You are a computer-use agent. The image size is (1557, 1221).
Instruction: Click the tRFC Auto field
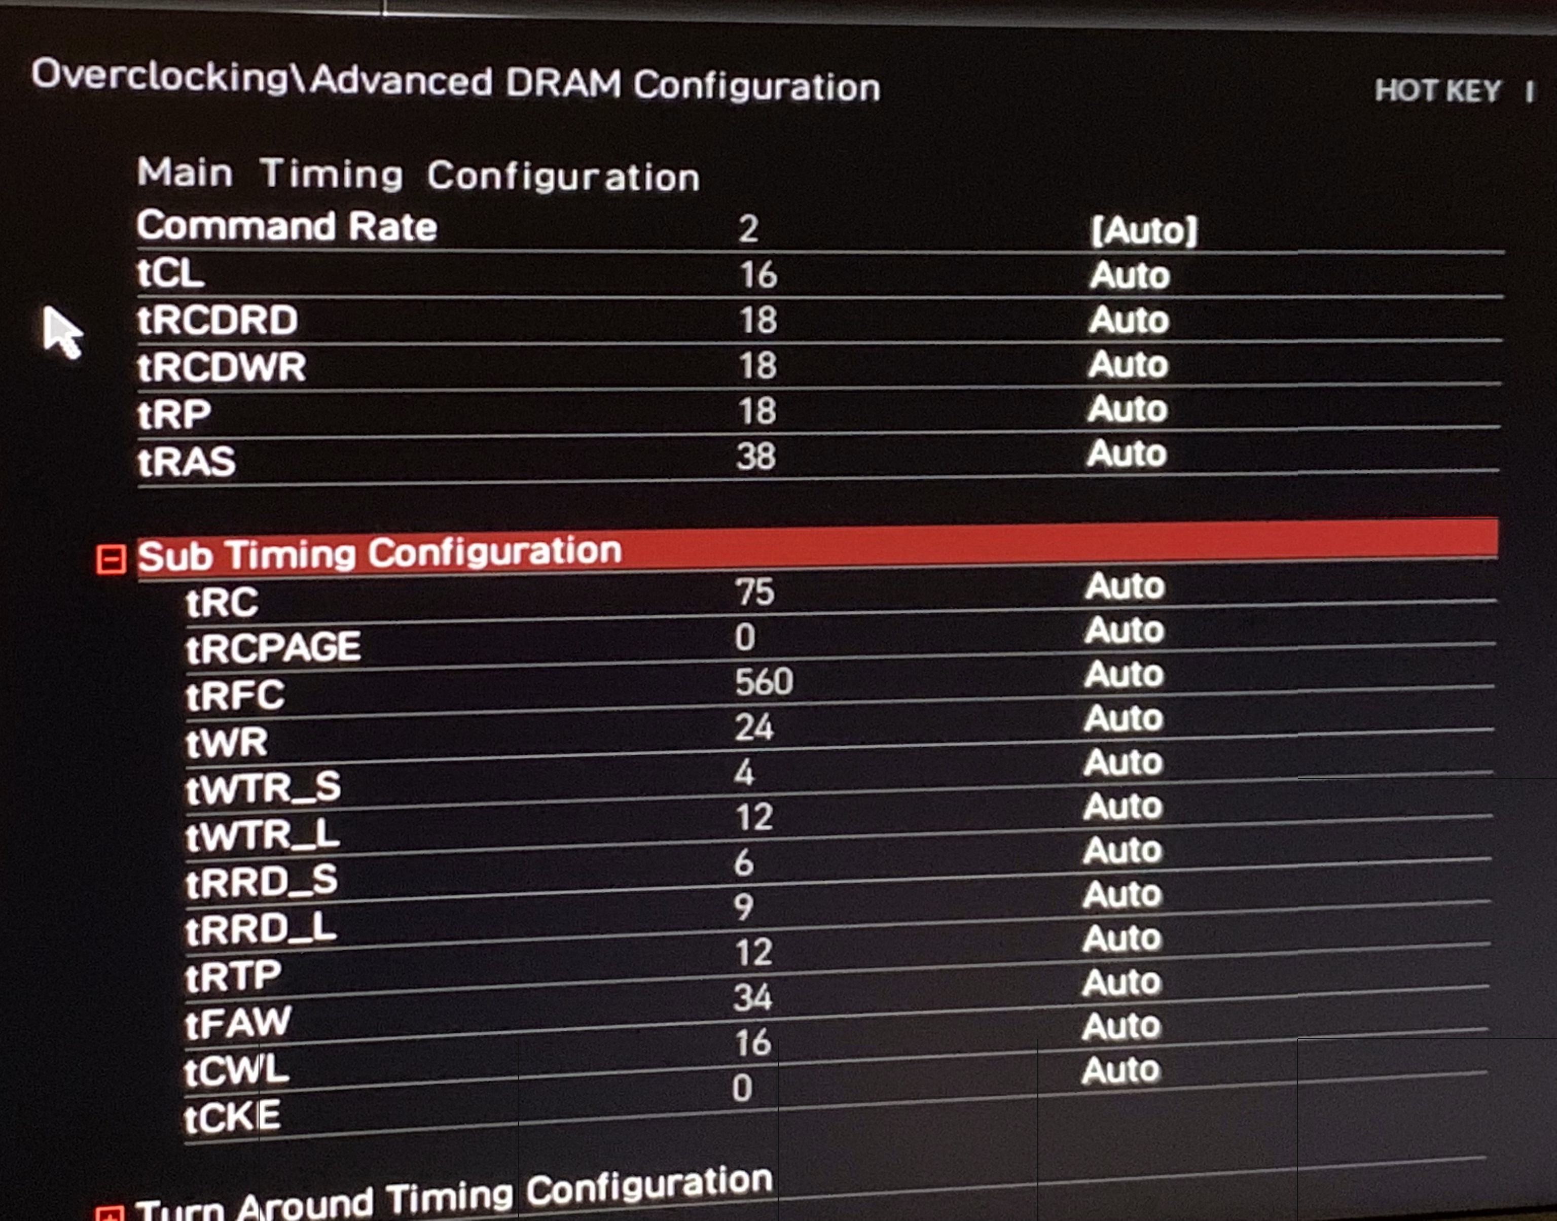(x=1124, y=674)
